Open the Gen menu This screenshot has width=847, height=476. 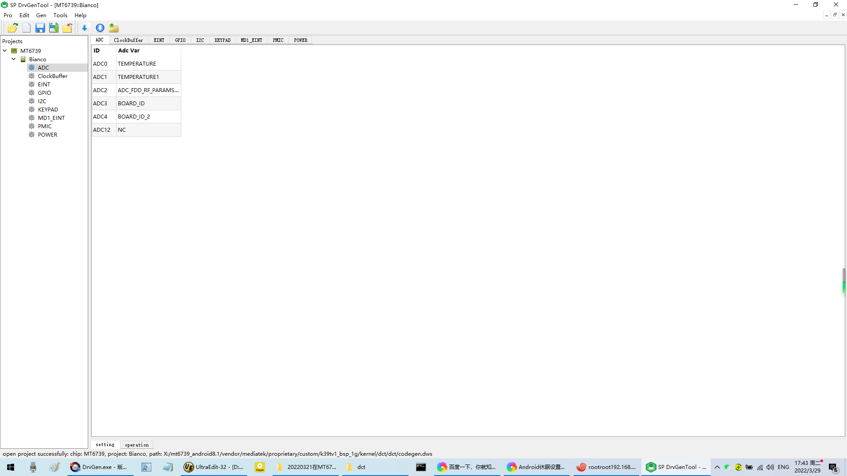41,15
